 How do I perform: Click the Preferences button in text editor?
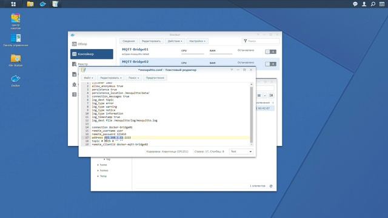tap(155, 78)
